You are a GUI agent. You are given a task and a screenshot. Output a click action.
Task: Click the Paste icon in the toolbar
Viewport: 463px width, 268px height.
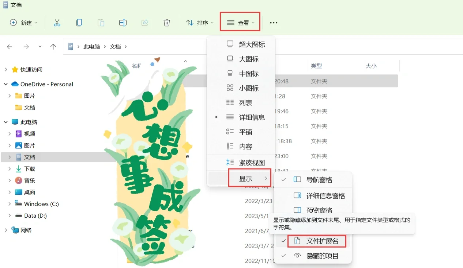(x=101, y=22)
